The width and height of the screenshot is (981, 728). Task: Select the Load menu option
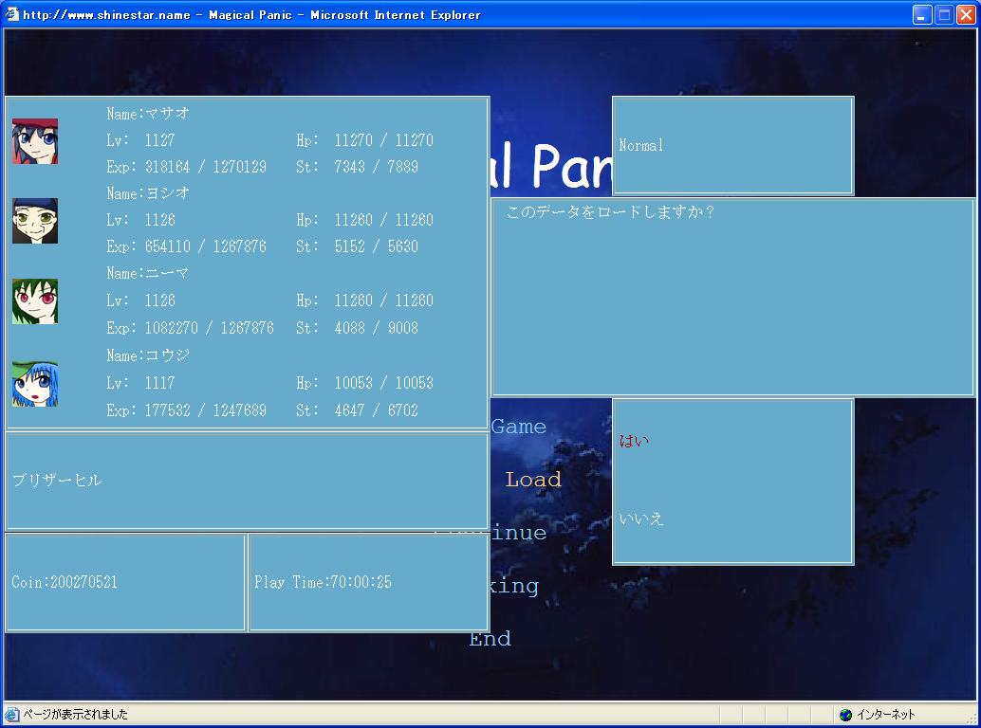coord(533,480)
